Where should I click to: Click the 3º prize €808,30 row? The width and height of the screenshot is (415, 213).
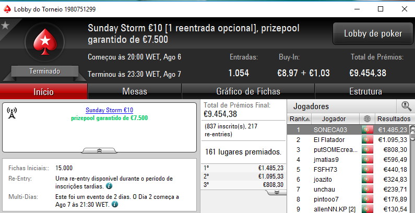click(x=243, y=185)
